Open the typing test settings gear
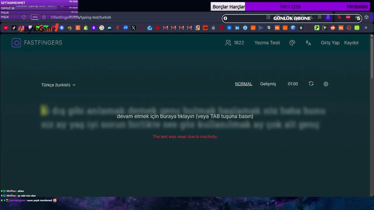Image resolution: width=374 pixels, height=210 pixels. coord(326,84)
